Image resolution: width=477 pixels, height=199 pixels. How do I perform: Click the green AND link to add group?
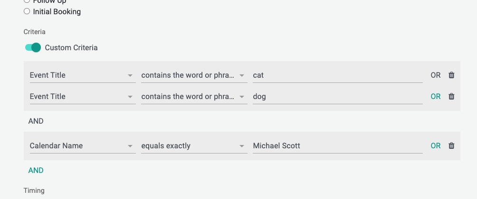click(36, 170)
